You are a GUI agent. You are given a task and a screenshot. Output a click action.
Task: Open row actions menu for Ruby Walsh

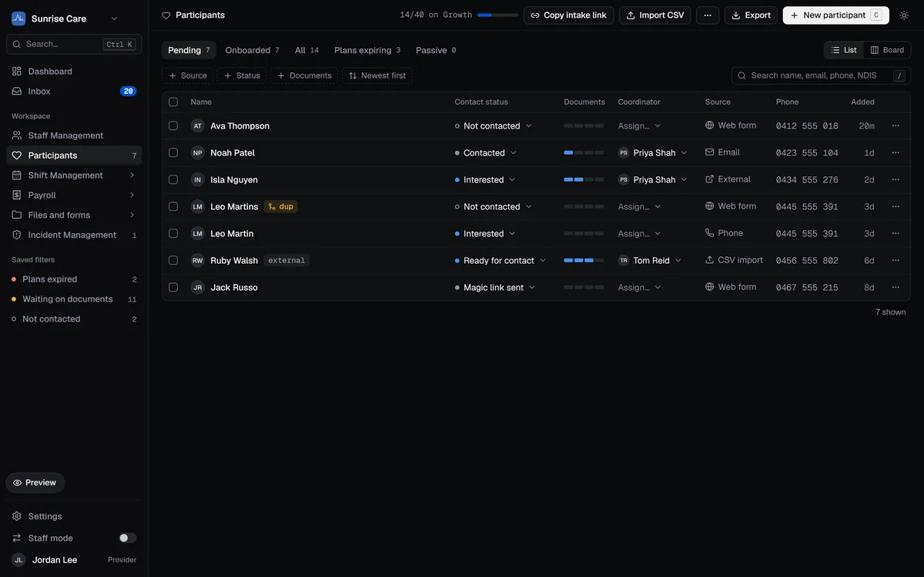pyautogui.click(x=896, y=261)
